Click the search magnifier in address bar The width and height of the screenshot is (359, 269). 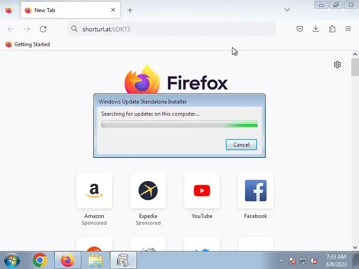click(74, 29)
